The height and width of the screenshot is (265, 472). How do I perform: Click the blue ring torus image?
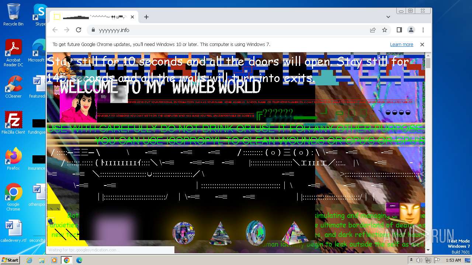(x=256, y=233)
